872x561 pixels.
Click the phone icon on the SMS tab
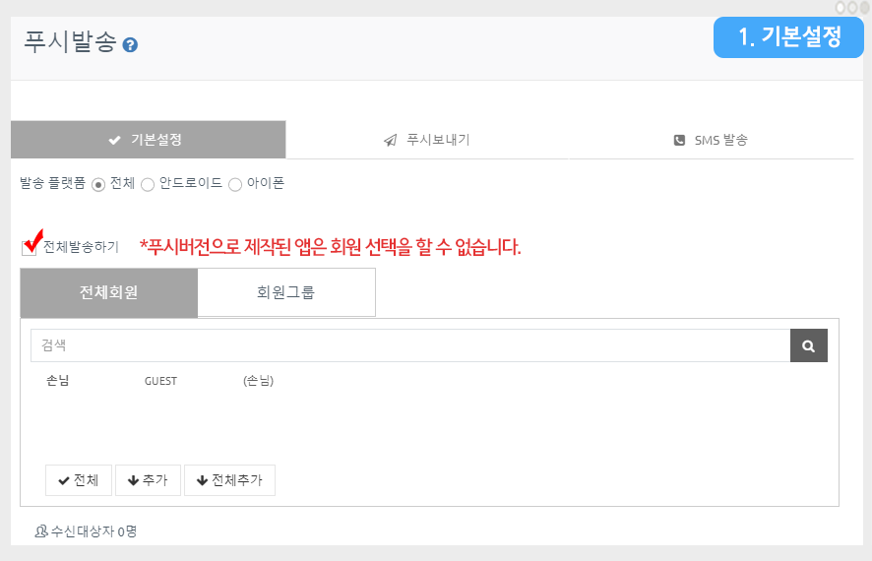[x=679, y=140]
